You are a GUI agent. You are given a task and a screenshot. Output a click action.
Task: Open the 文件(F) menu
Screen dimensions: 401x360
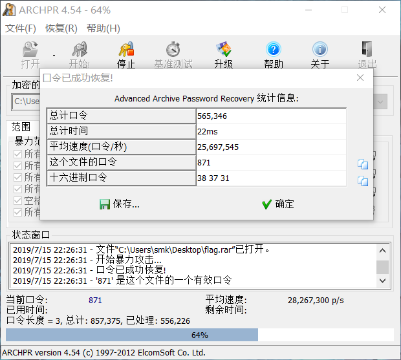pos(21,28)
